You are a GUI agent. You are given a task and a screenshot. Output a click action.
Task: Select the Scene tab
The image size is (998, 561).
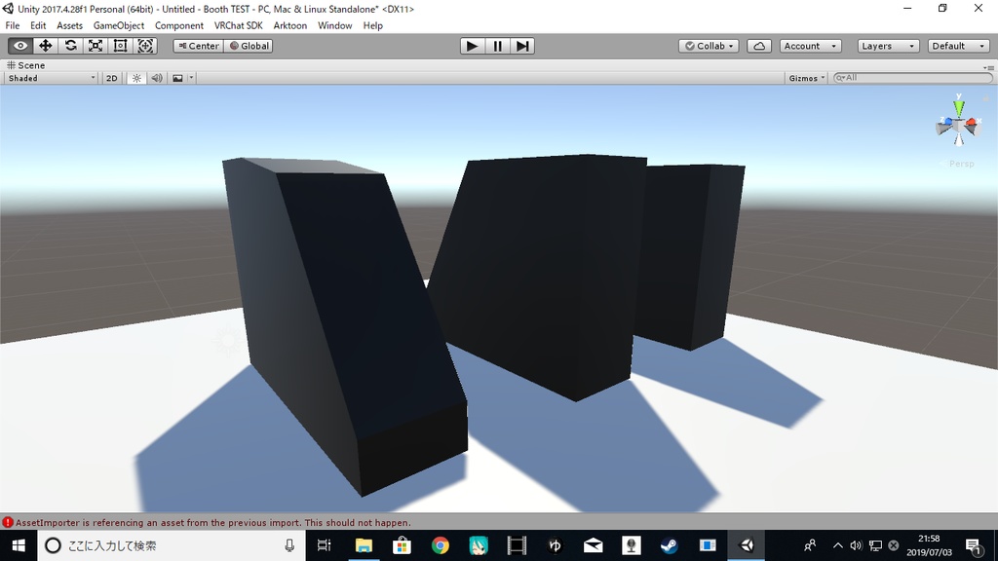26,65
